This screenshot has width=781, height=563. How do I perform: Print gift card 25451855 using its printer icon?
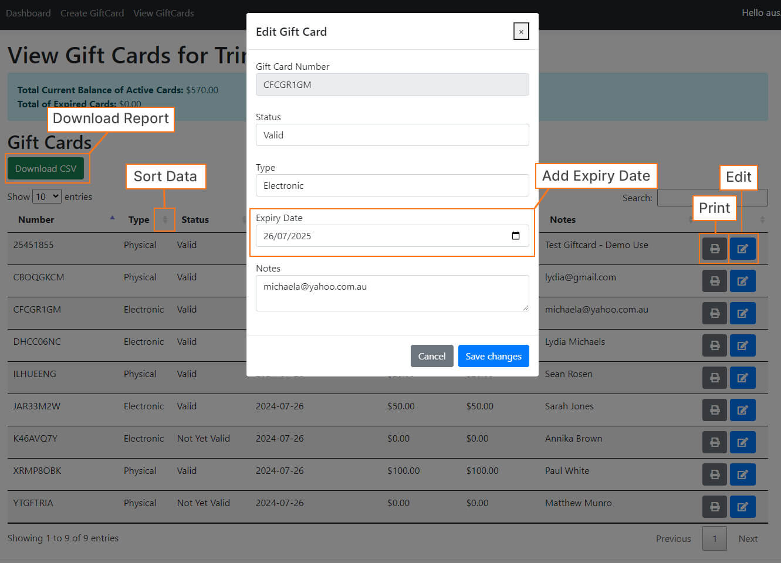(x=714, y=248)
